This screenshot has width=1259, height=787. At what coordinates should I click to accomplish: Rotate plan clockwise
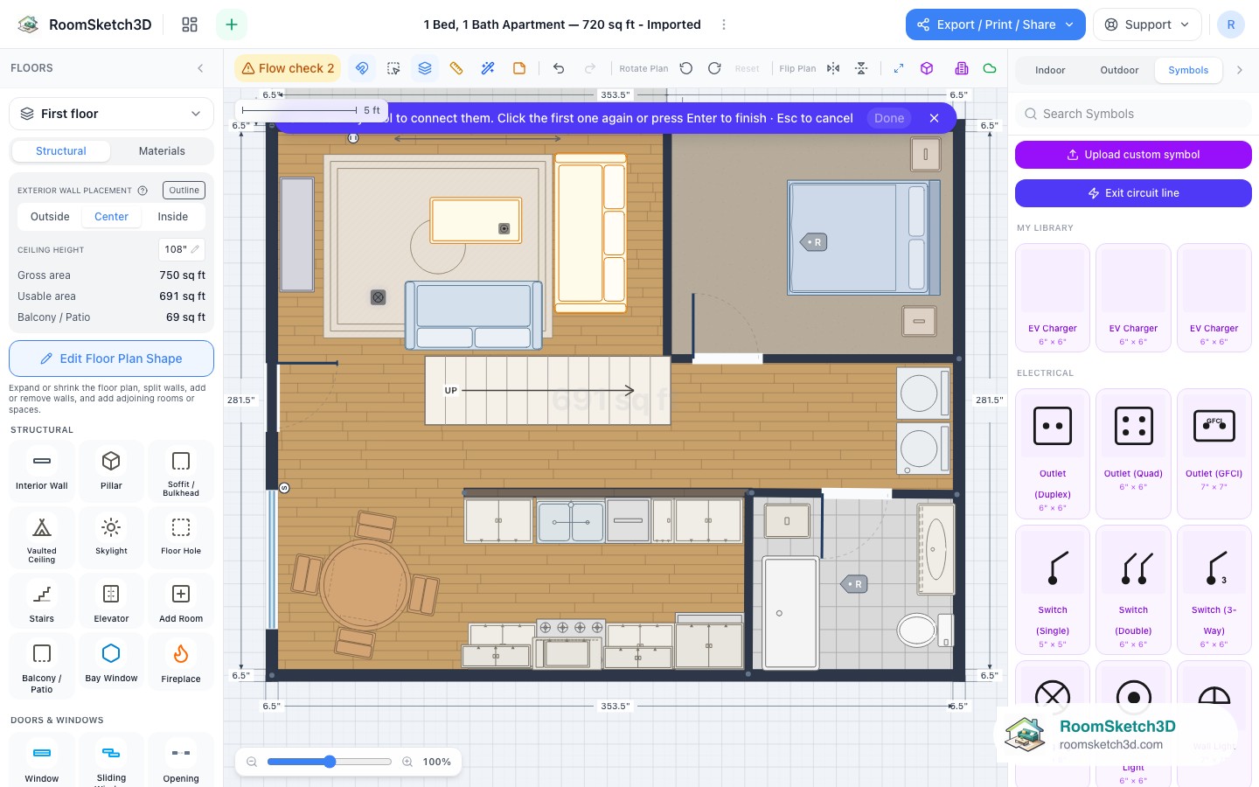[x=714, y=68]
